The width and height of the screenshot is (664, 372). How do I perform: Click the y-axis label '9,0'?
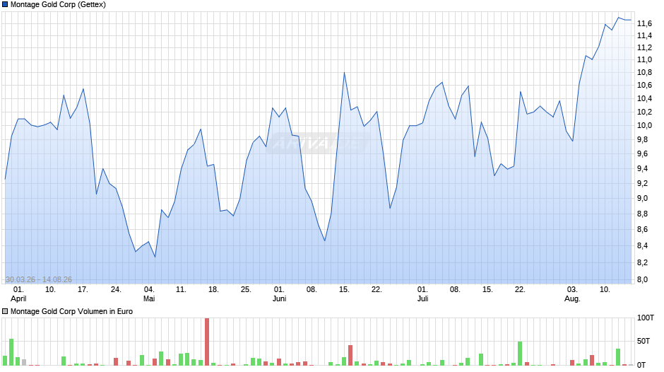(x=642, y=199)
